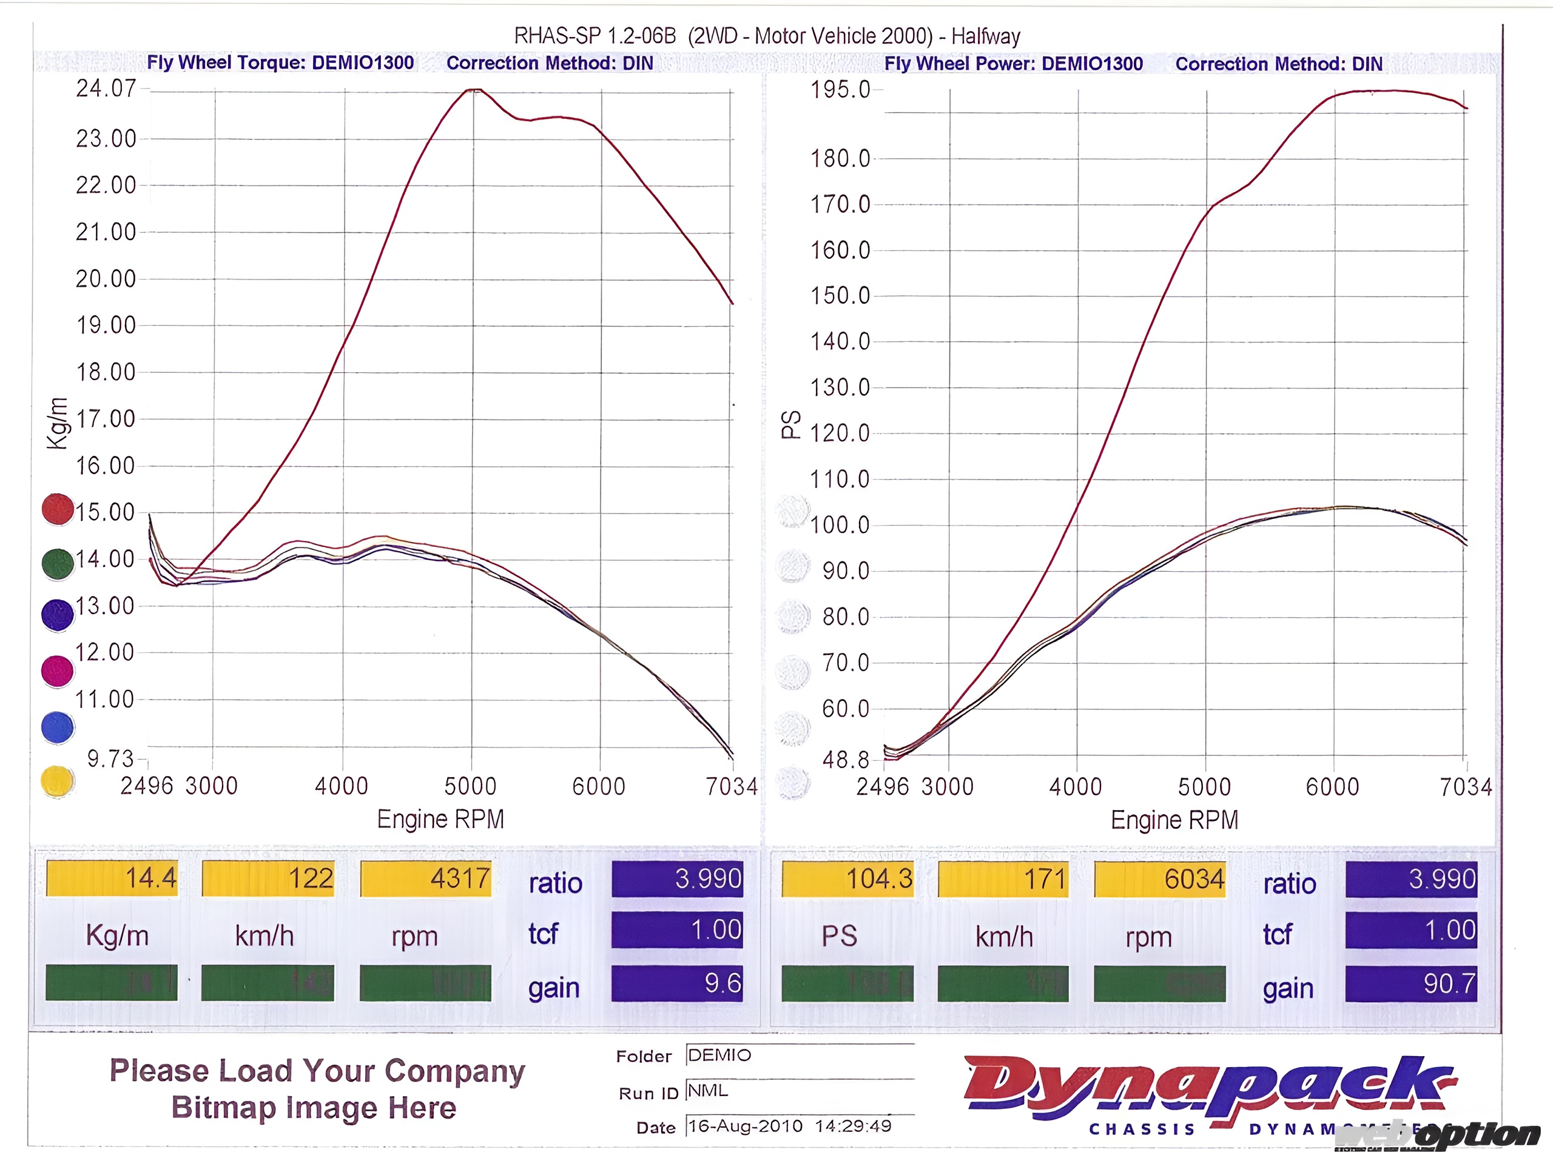
Task: Click the torque ratio value 3.990
Action: 677,878
